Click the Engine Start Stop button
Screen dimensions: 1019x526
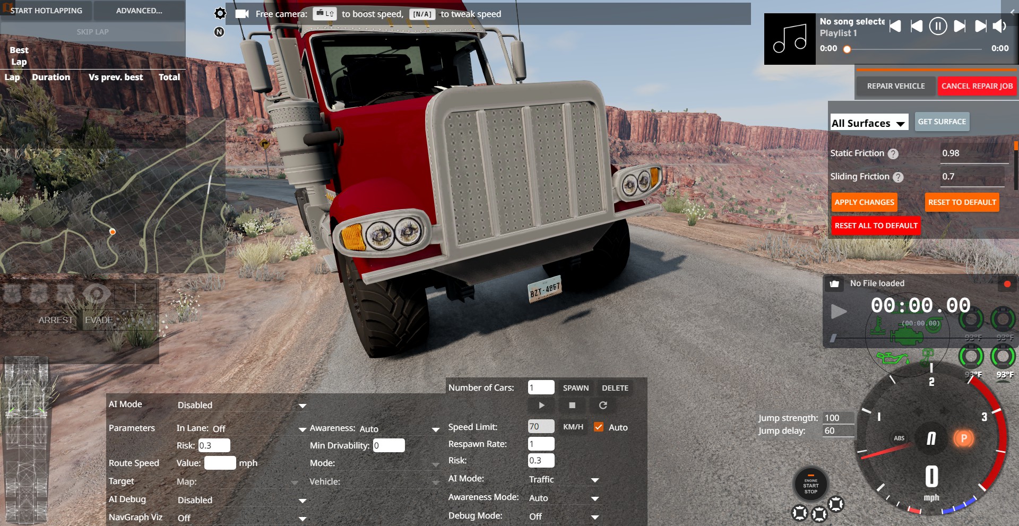click(810, 485)
